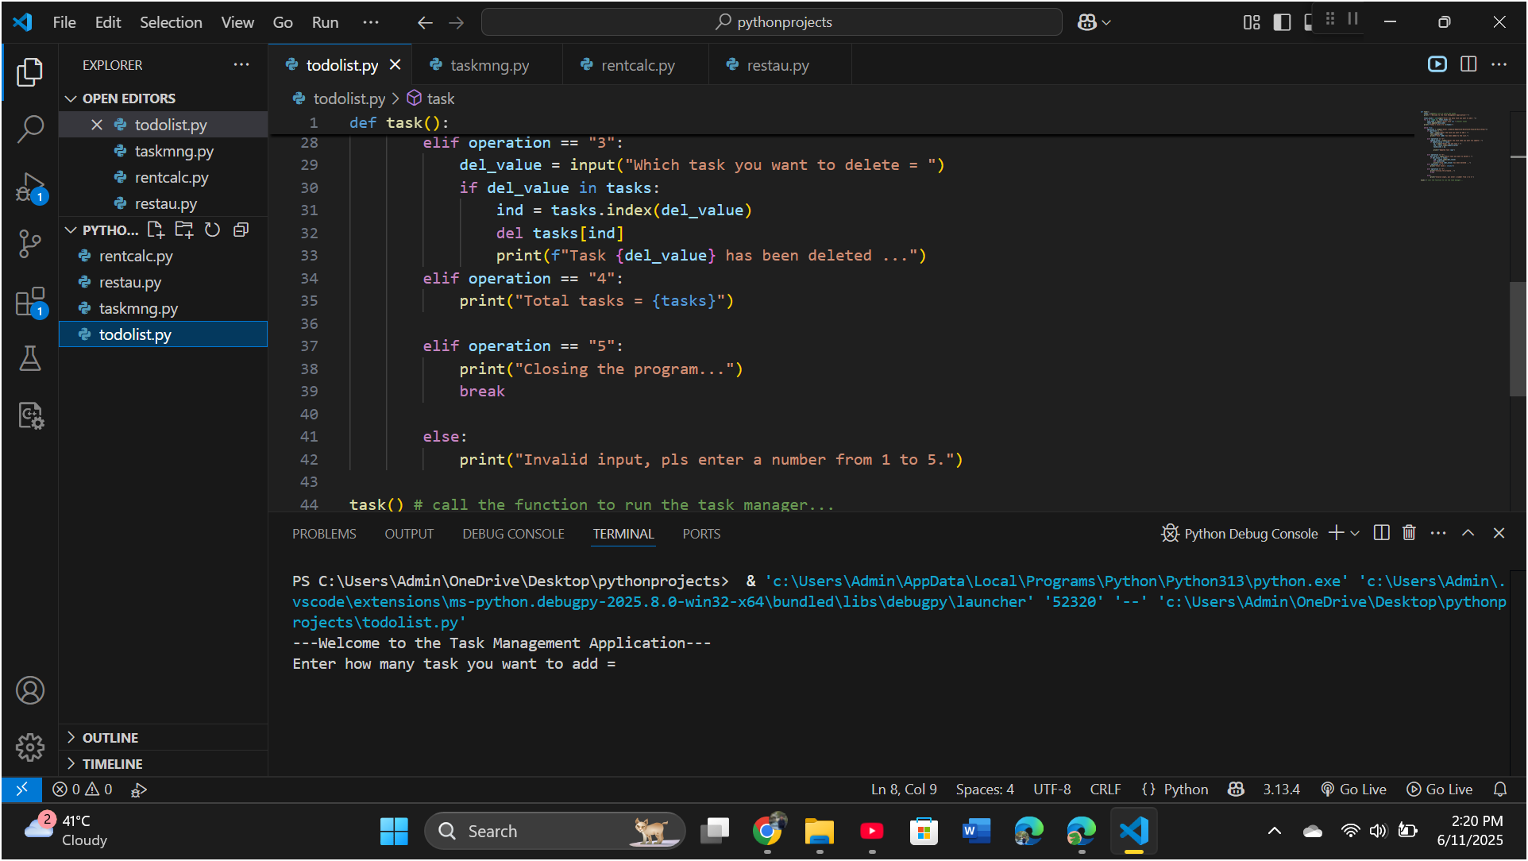Image resolution: width=1528 pixels, height=861 pixels.
Task: Open the new terminal launch profile dropdown
Action: tap(1356, 533)
